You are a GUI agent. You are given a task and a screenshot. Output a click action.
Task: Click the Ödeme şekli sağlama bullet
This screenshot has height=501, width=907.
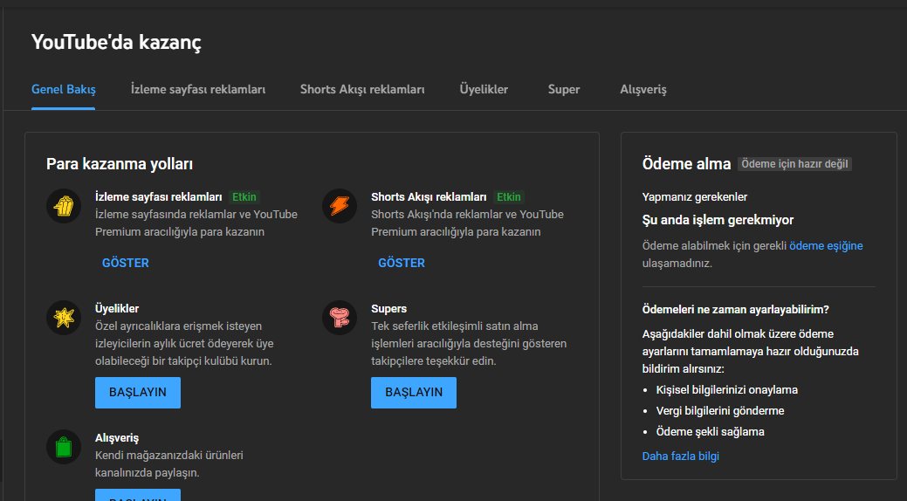[x=710, y=431]
